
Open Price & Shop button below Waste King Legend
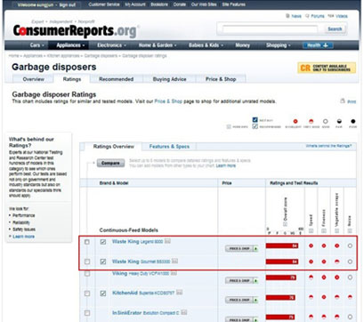pos(241,248)
